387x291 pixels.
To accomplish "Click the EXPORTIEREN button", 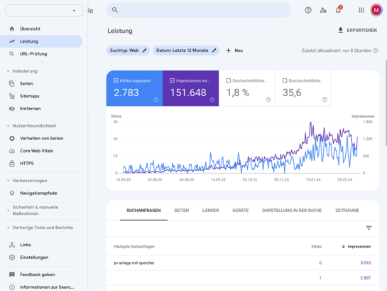I will point(357,31).
